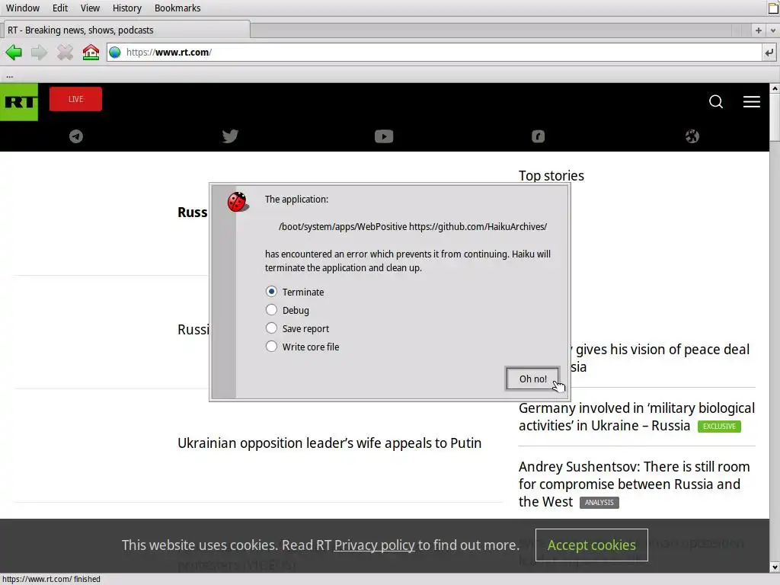
Task: Select the Terminate radio option
Action: 295,292
